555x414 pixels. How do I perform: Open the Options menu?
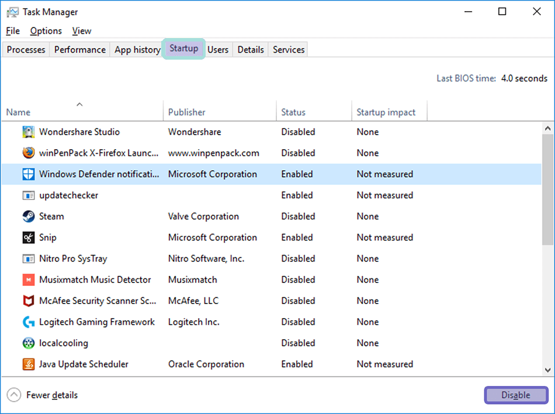(46, 31)
